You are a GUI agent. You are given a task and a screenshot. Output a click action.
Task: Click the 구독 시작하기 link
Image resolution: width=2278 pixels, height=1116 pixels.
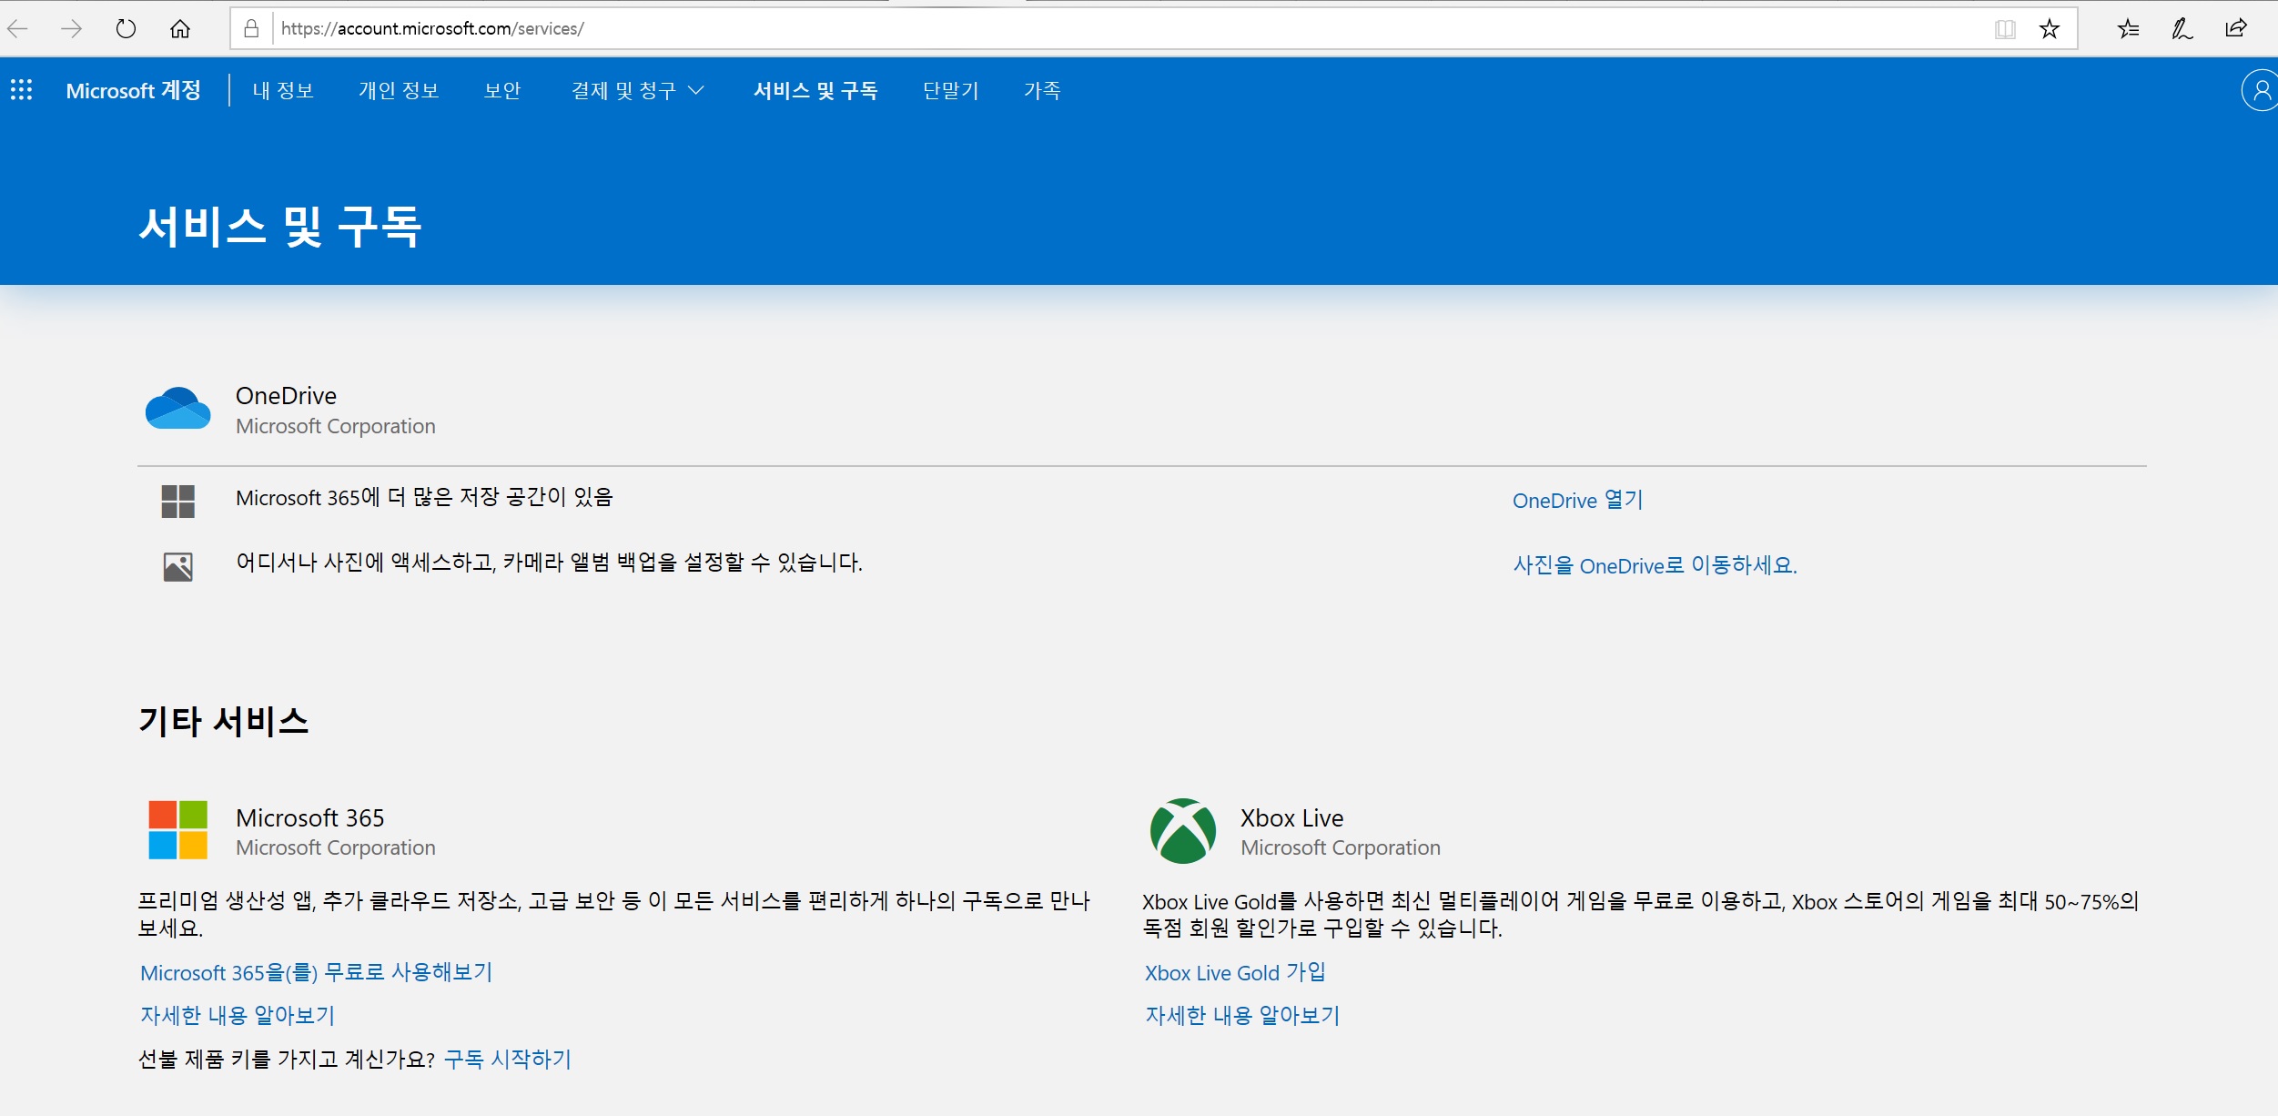pyautogui.click(x=507, y=1059)
